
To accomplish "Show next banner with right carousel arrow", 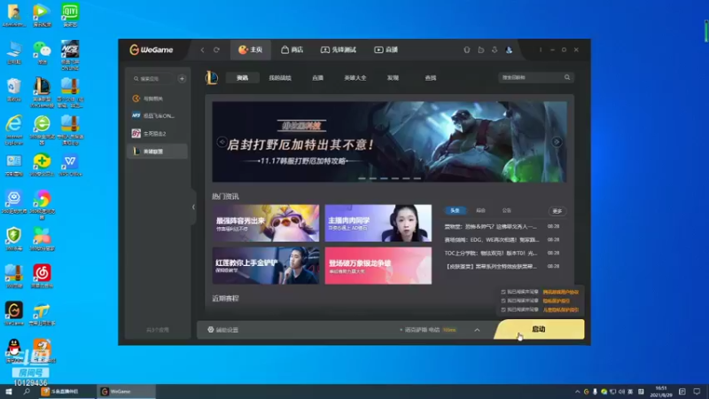I will tap(557, 142).
